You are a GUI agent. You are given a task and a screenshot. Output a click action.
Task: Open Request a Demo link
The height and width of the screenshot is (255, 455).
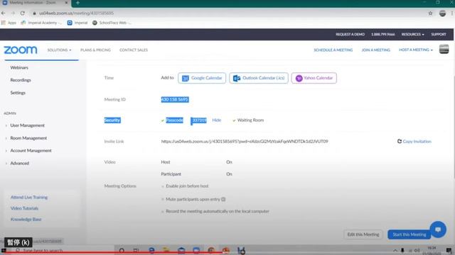tap(350, 34)
